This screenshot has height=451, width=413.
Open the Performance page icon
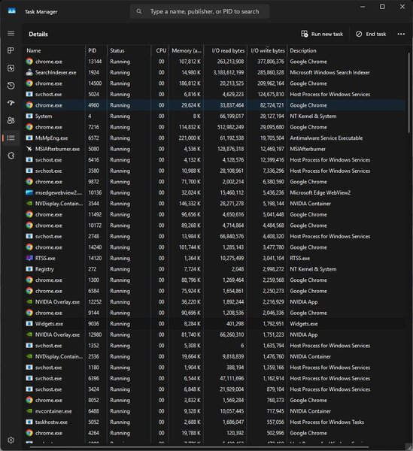coord(11,68)
